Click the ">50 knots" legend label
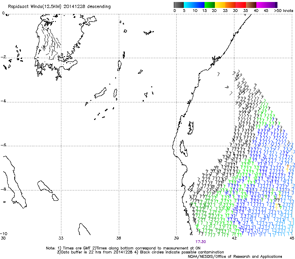 [x=283, y=11]
